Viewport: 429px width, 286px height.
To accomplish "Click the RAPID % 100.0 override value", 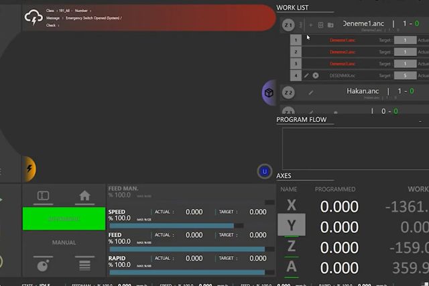I will [x=119, y=265].
